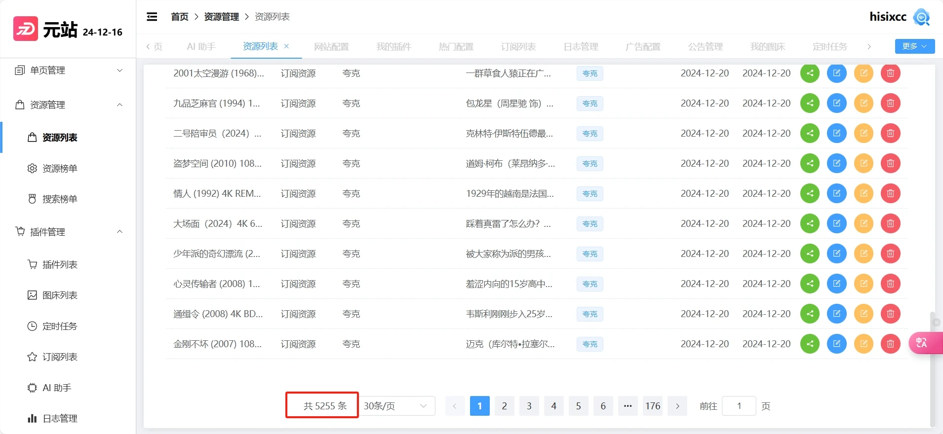Viewport: 943px width, 434px height.
Task: Open the floating translate widget icon
Action: [922, 343]
